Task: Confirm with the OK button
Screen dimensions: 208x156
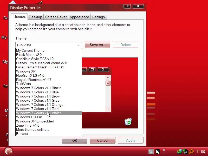Action: (75, 140)
